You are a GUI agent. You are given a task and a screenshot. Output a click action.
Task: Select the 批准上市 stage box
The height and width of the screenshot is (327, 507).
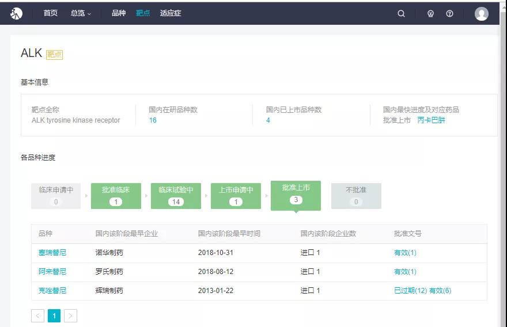point(296,196)
